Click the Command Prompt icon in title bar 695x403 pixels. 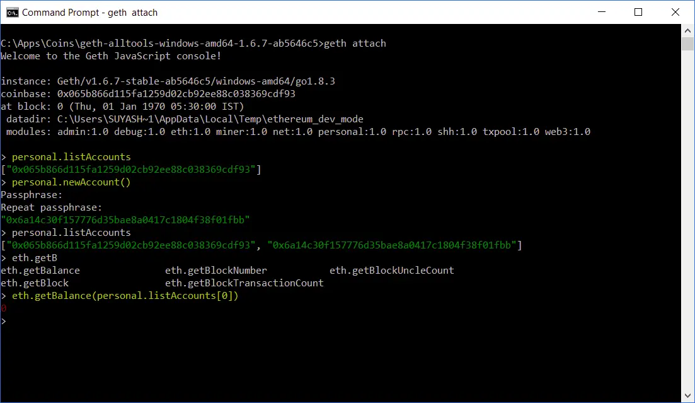(x=13, y=13)
